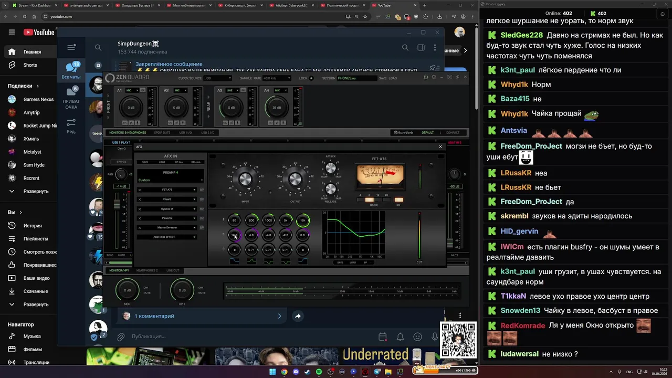Toggle the channel BYPASS button under ClearQ
Image resolution: width=672 pixels, height=378 pixels.
[x=121, y=162]
